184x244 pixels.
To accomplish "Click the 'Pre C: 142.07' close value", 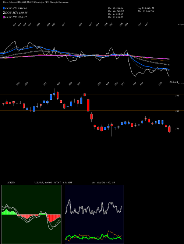I will click(116, 17).
